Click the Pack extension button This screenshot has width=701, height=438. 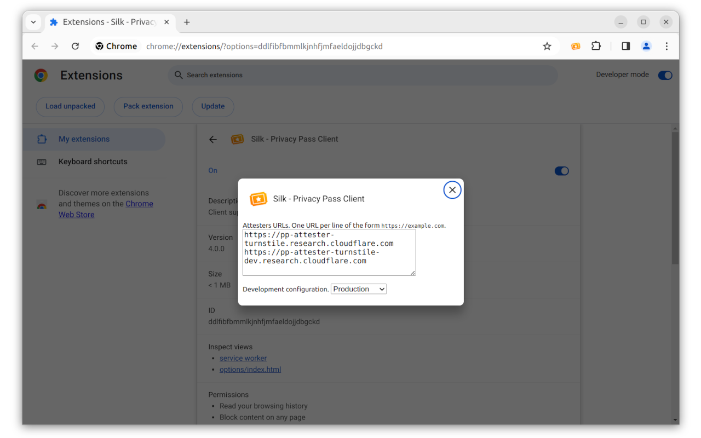coord(148,106)
